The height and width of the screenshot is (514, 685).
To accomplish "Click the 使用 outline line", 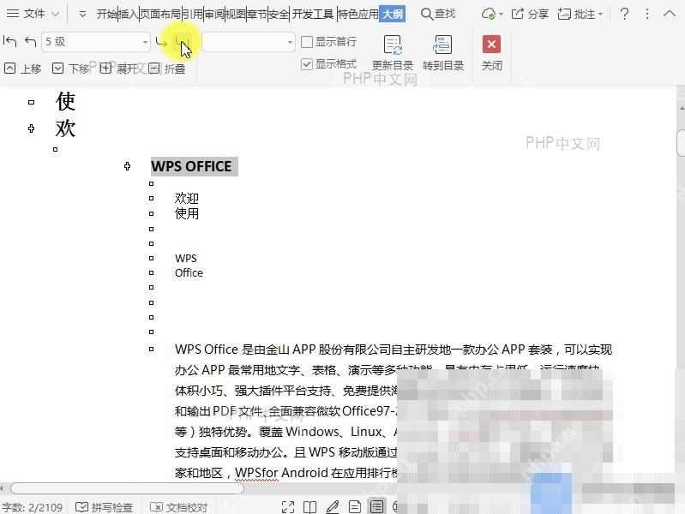I will click(187, 213).
